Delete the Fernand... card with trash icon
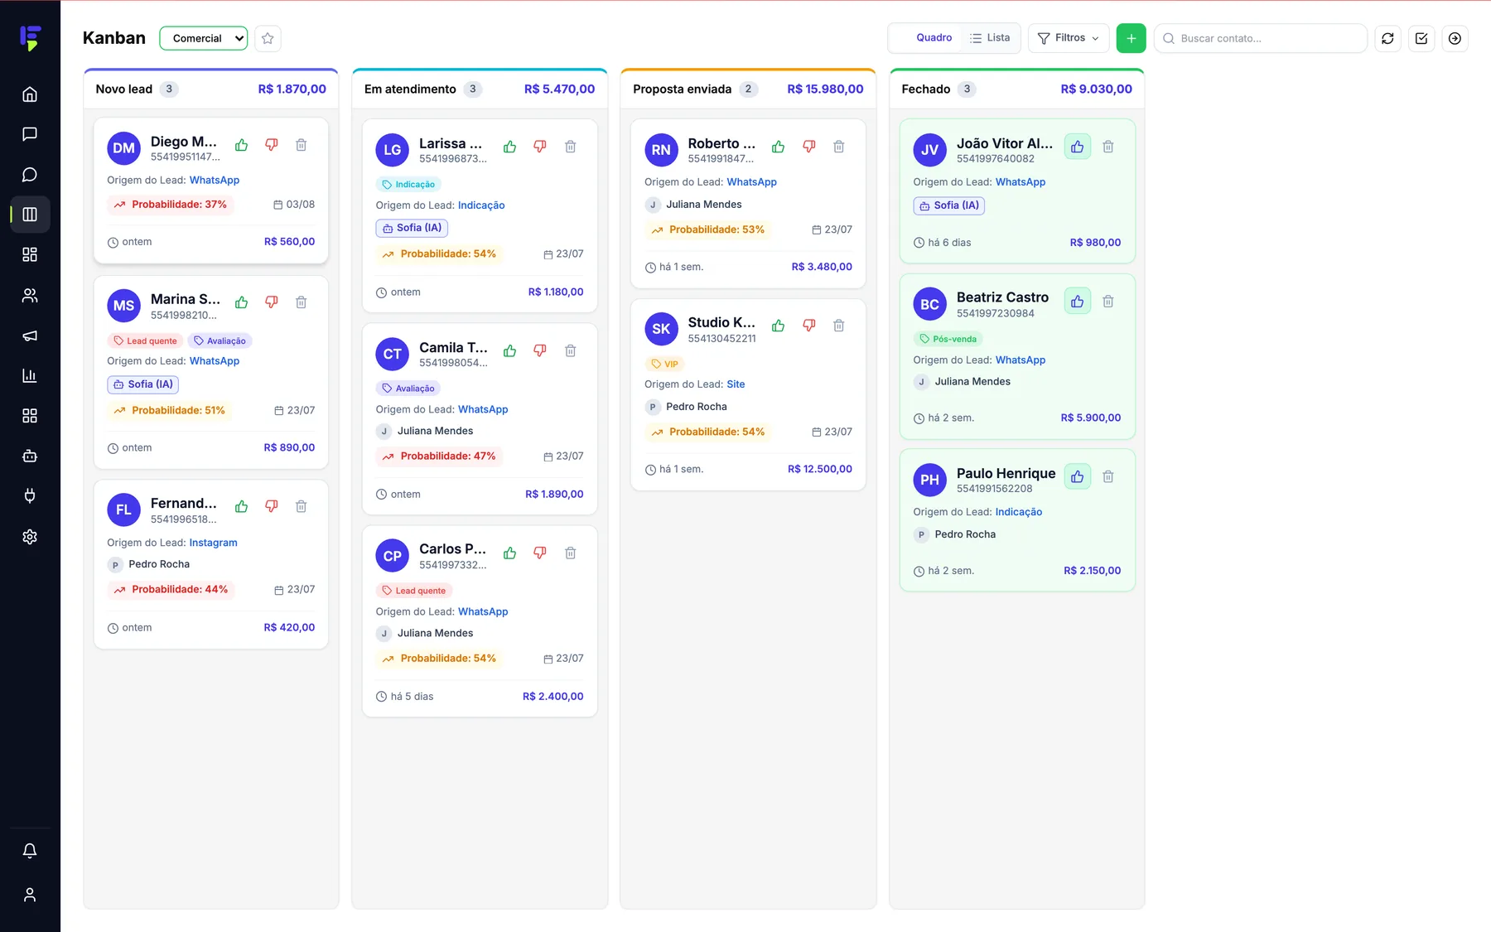Screen dimensions: 1491x932 coord(302,506)
